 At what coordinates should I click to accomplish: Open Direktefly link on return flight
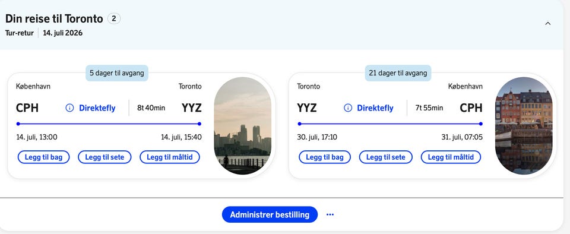(375, 108)
